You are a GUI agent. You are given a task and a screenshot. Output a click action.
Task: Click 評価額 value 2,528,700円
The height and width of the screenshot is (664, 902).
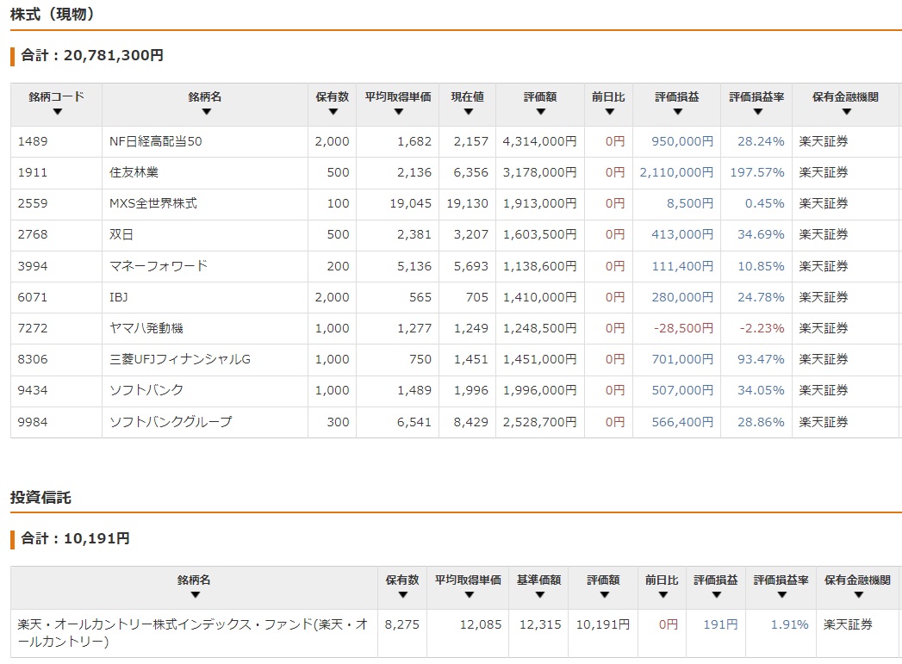tap(539, 422)
